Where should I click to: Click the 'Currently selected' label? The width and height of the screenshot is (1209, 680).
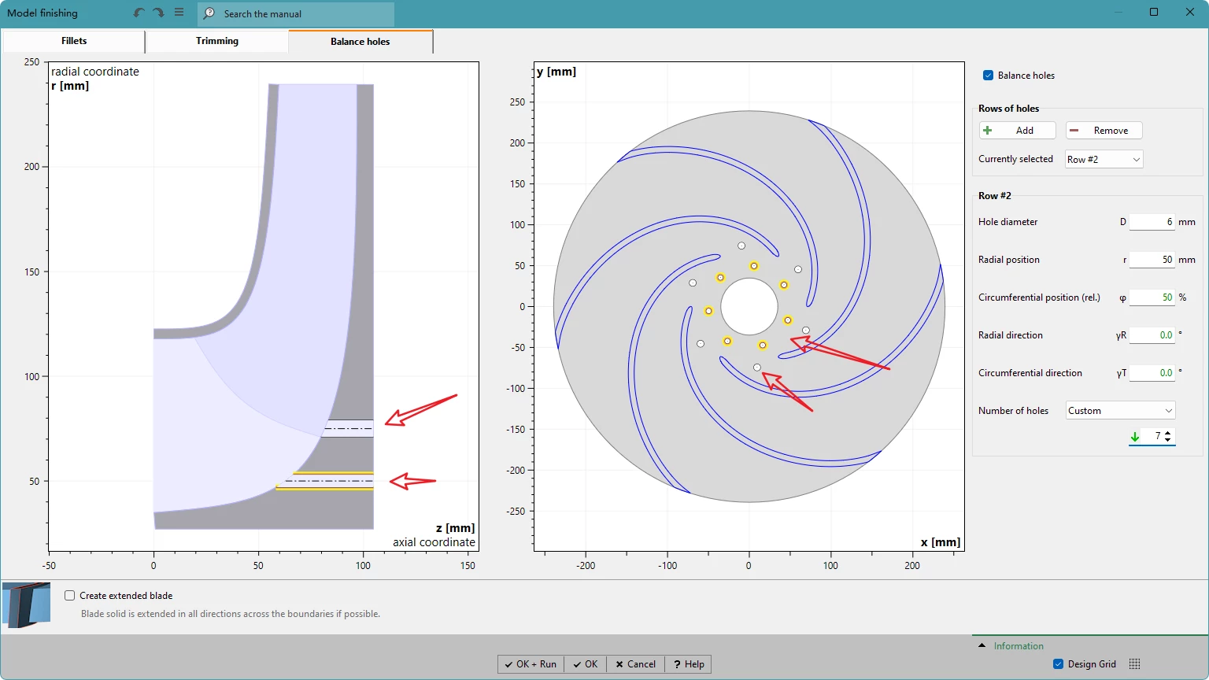[x=1015, y=159]
